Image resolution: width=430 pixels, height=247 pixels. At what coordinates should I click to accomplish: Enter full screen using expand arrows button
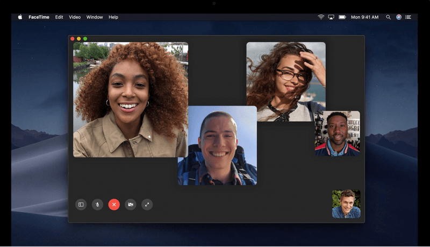pos(147,204)
